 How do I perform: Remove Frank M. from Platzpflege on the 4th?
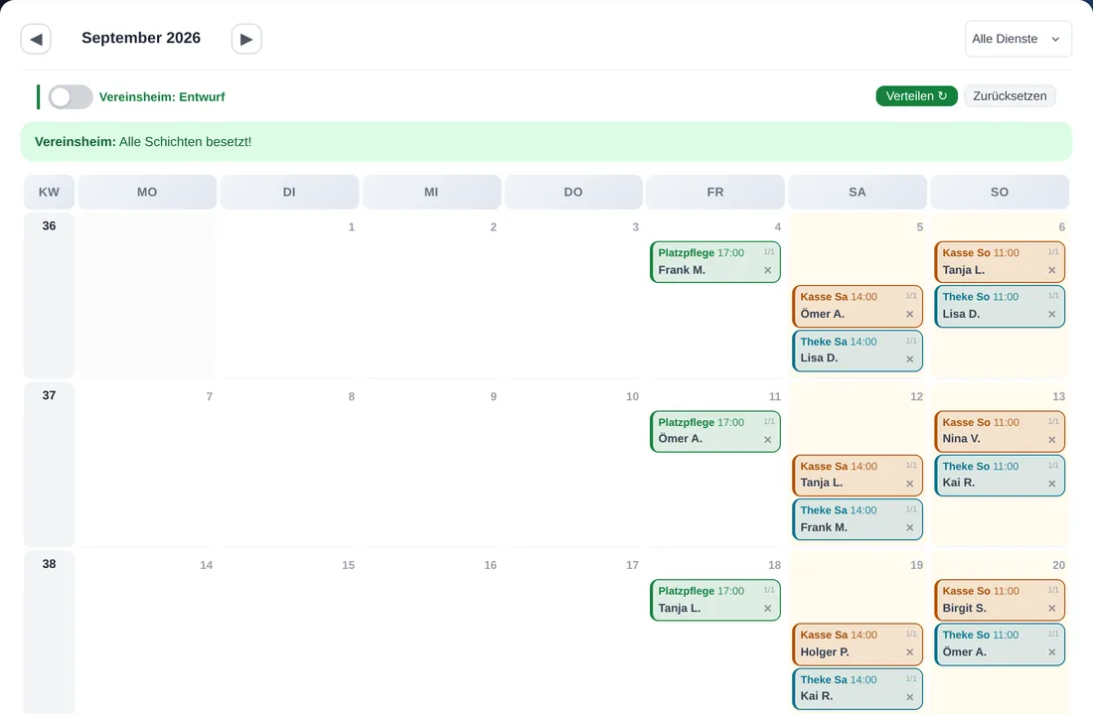pos(767,270)
